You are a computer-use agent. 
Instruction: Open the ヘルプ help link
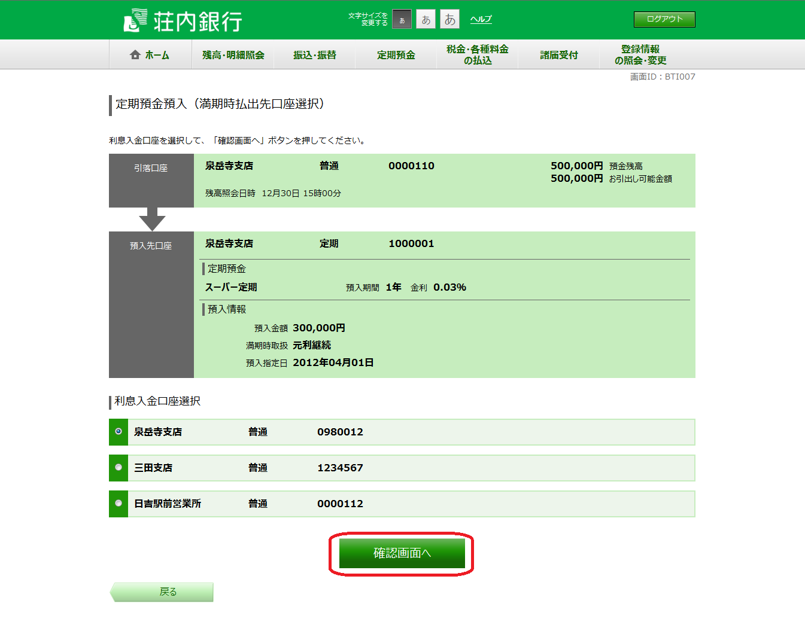481,19
